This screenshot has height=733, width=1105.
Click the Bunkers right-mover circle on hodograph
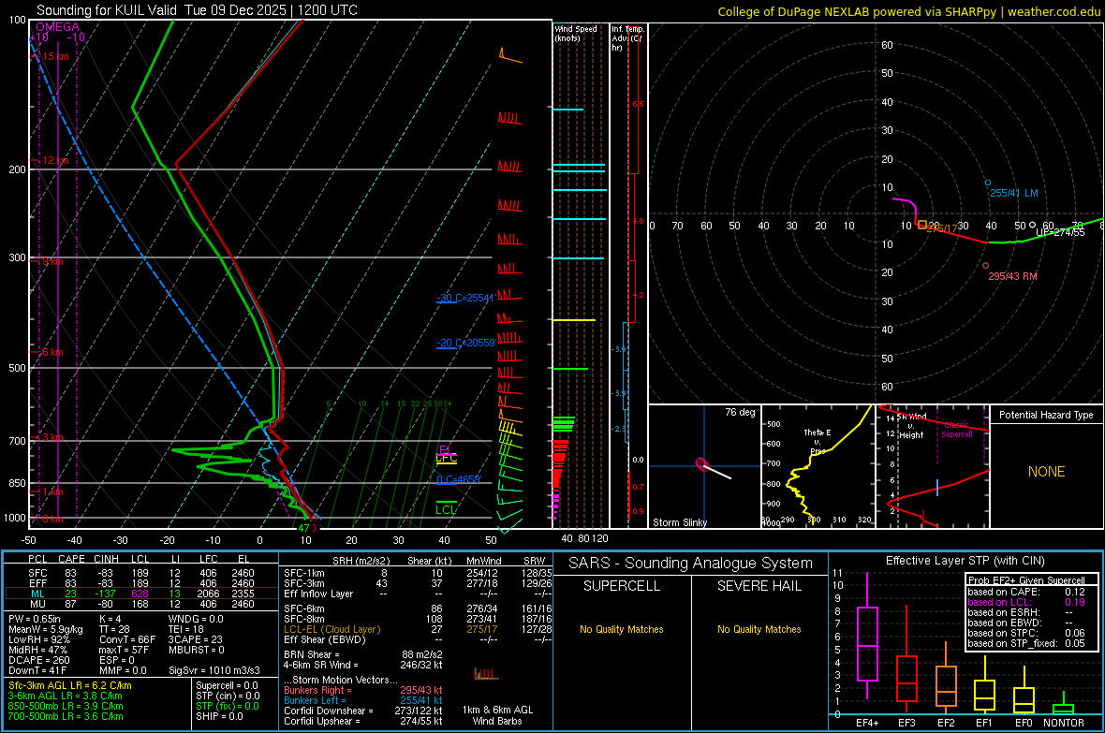tap(986, 266)
